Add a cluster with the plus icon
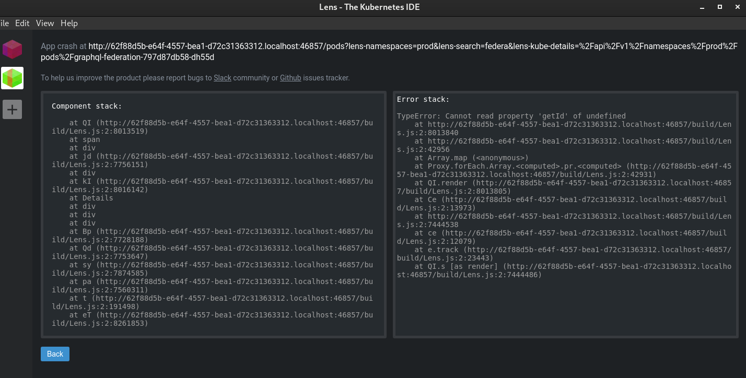This screenshot has width=746, height=378. [12, 109]
